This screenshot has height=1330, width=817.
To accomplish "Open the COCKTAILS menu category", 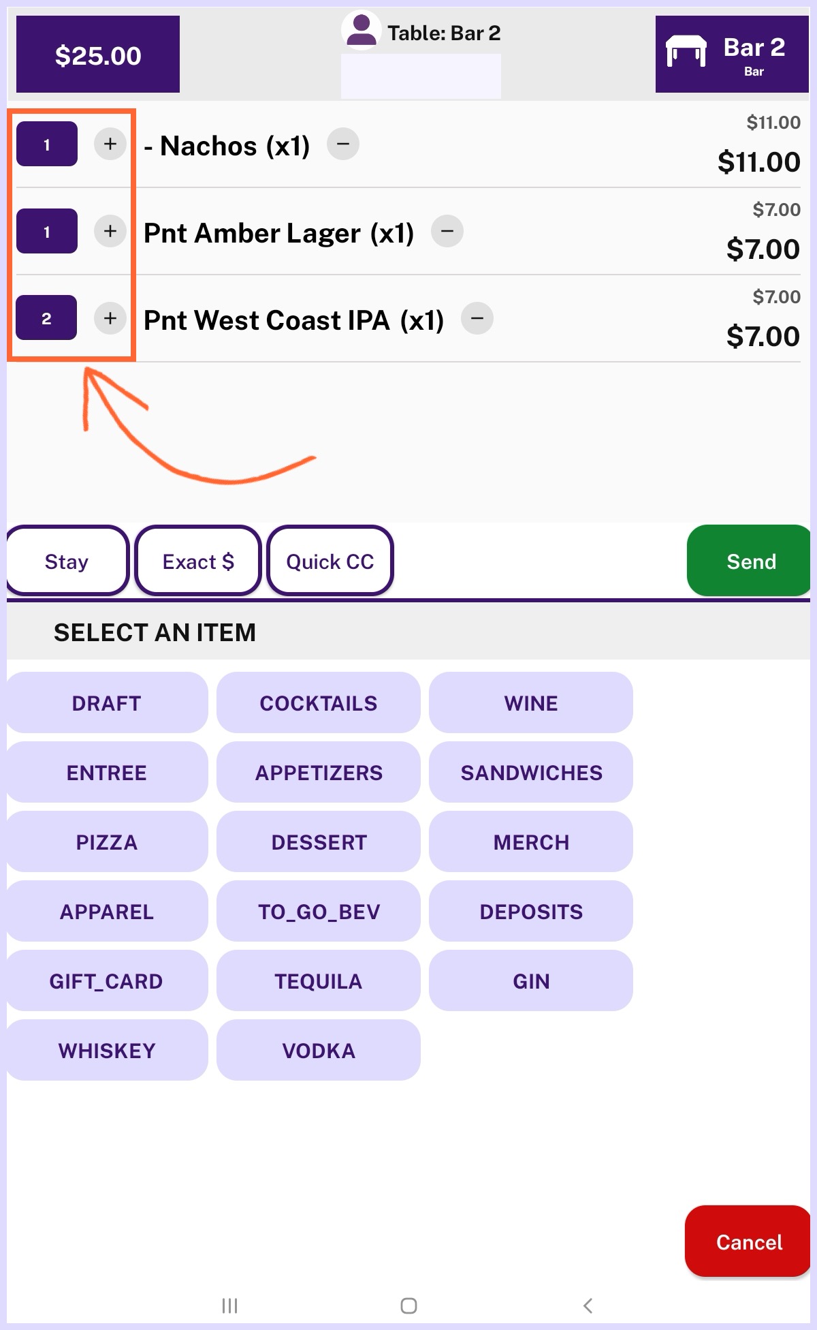I will 319,703.
